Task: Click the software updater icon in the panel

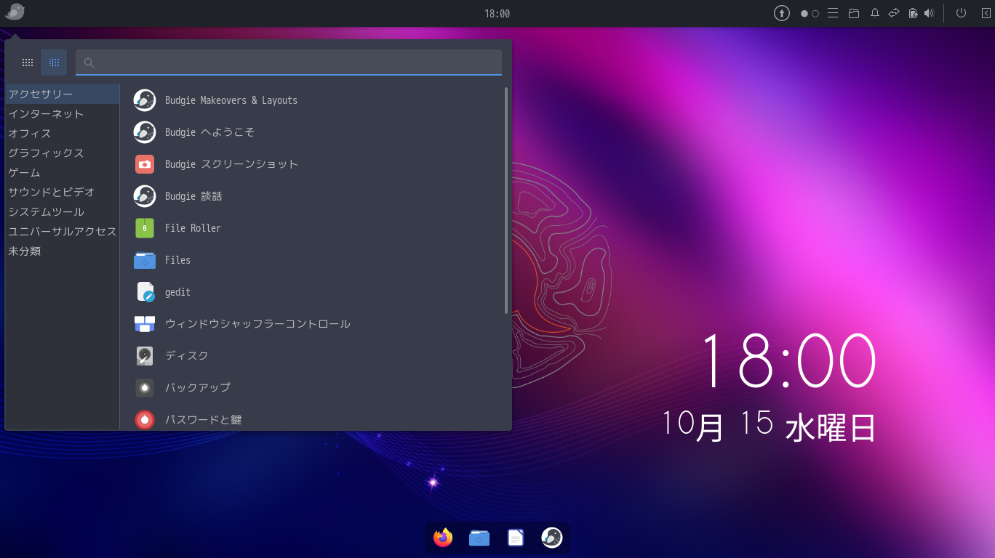Action: pos(781,12)
